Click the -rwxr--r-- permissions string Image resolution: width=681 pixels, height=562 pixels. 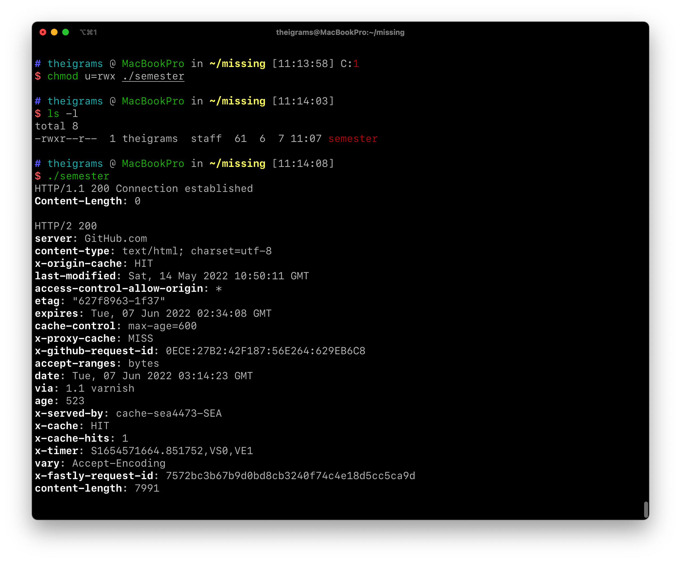66,139
